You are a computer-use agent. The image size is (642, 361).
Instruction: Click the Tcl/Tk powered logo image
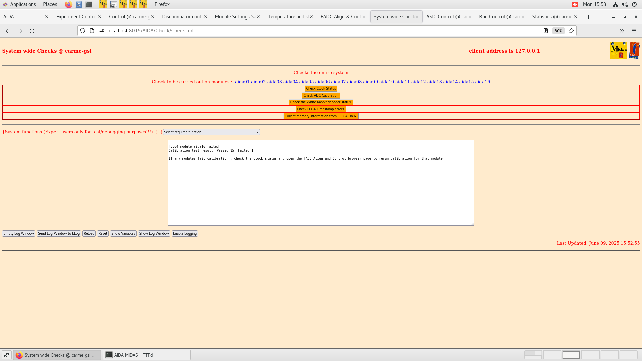(x=634, y=50)
